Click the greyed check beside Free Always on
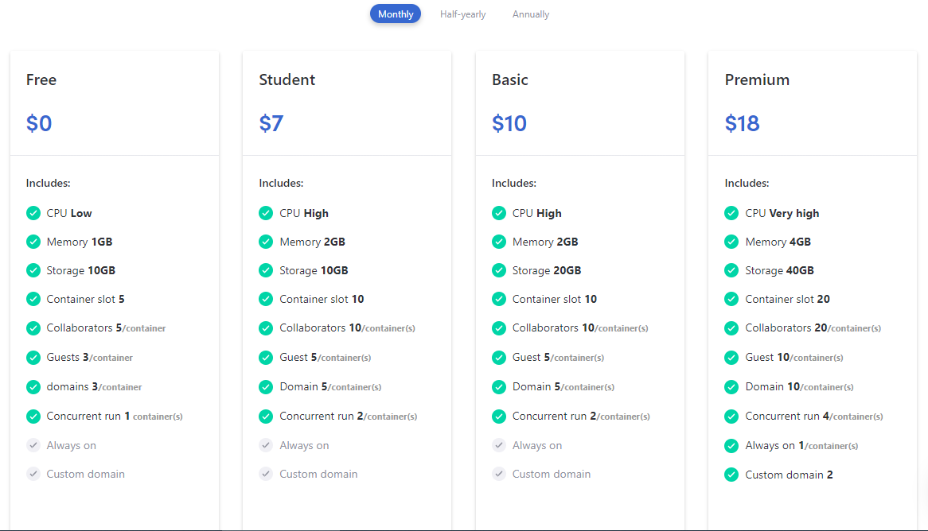The height and width of the screenshot is (531, 928). click(33, 445)
